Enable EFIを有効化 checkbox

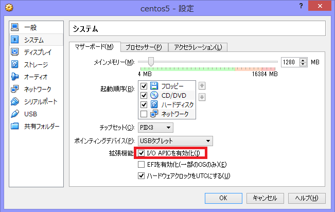point(141,164)
